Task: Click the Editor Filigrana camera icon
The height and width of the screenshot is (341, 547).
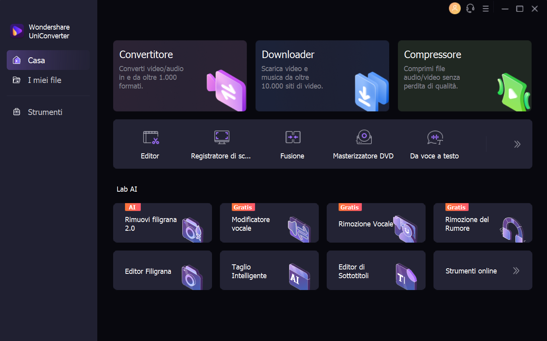Action: click(x=193, y=277)
